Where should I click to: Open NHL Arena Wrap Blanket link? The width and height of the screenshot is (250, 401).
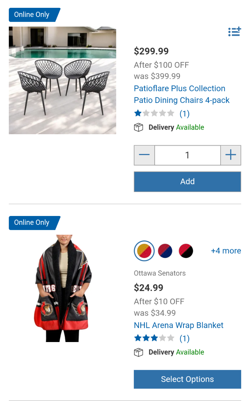179,325
